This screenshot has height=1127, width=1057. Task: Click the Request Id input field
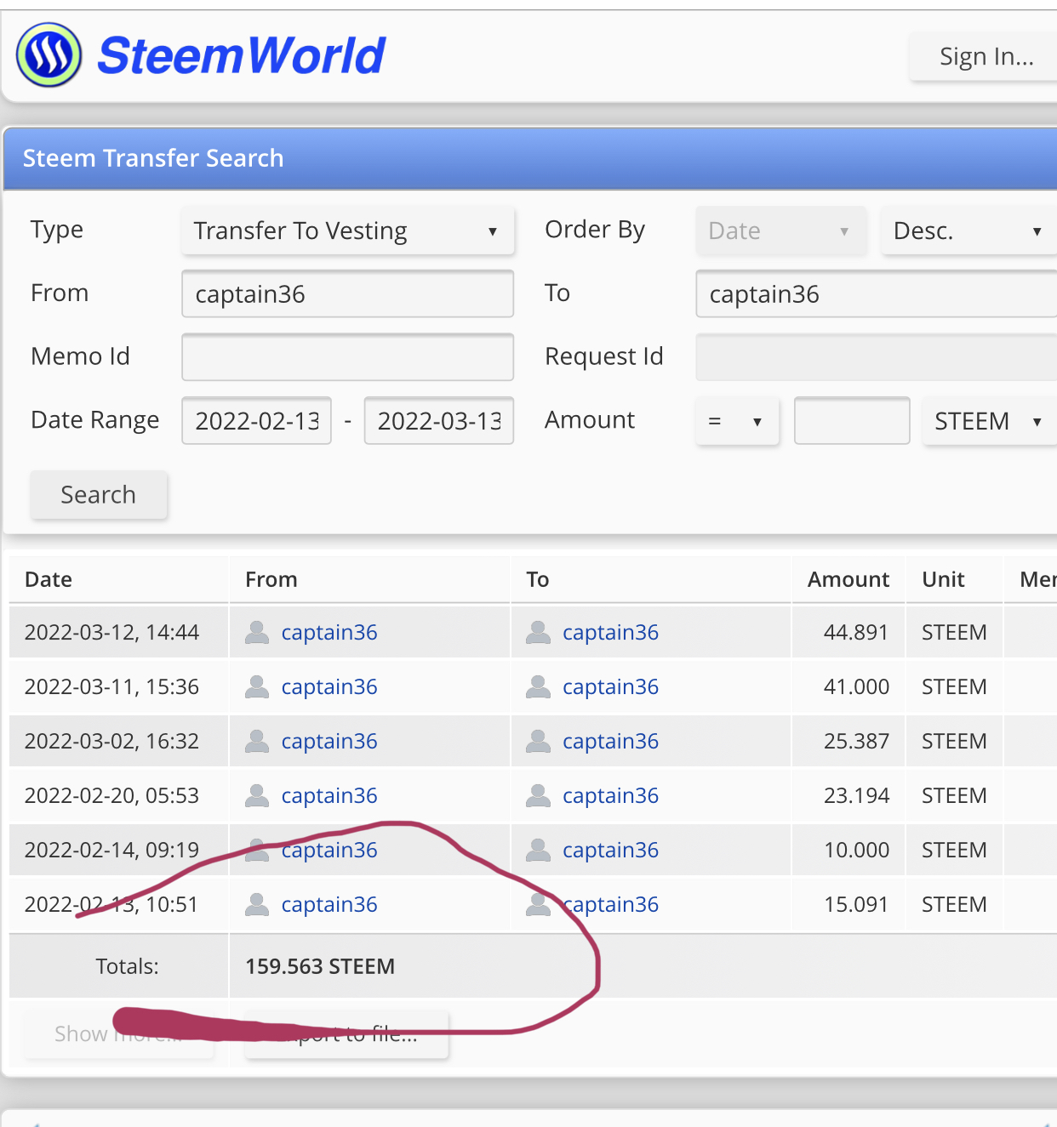click(877, 357)
